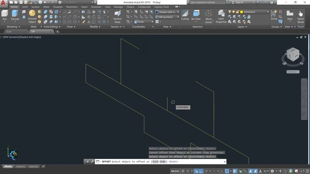The height and width of the screenshot is (174, 310).
Task: Toggle snap mode in status bar
Action: pos(188,171)
